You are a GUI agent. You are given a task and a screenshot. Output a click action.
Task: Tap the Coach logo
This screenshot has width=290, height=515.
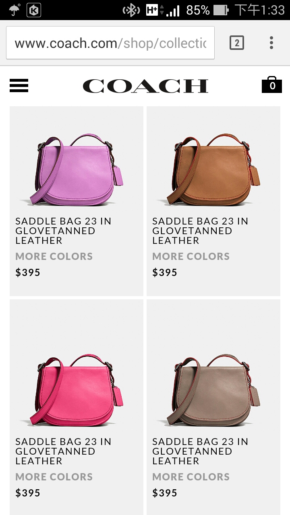tap(145, 86)
